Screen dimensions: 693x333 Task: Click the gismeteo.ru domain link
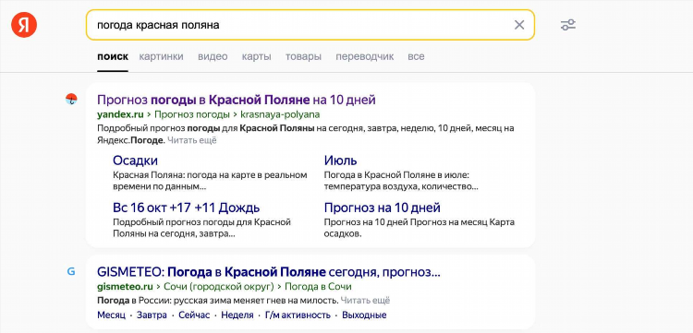click(x=125, y=287)
